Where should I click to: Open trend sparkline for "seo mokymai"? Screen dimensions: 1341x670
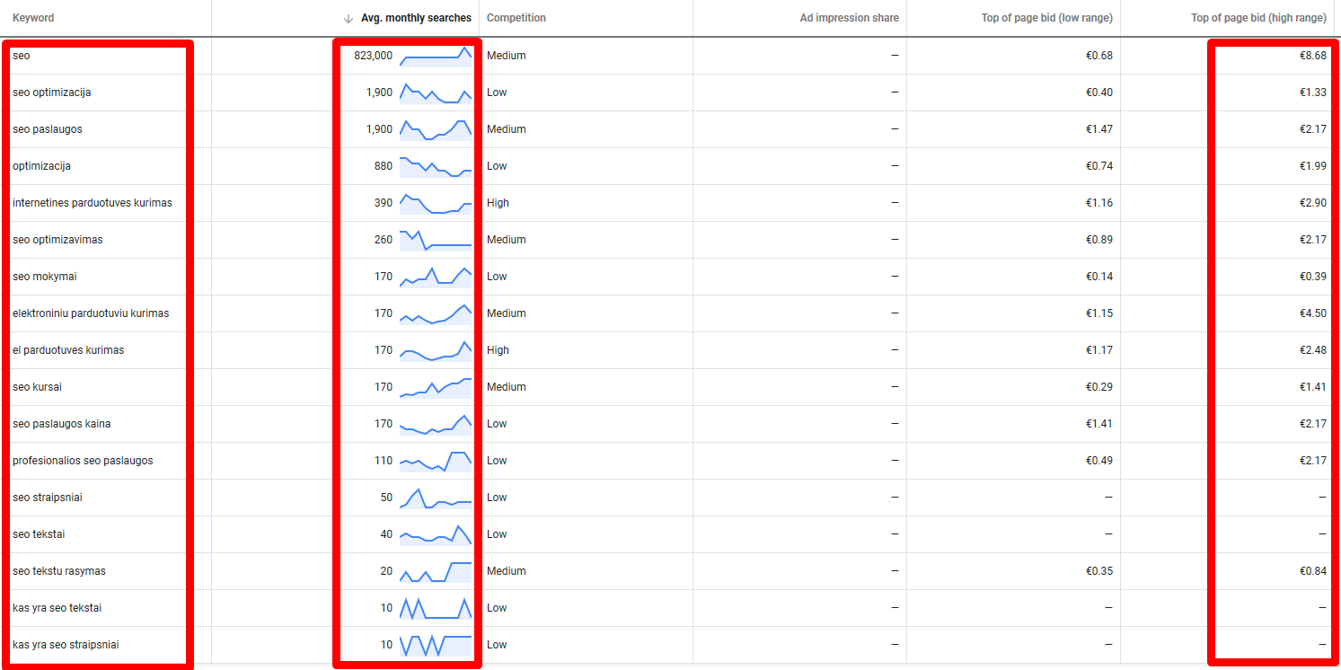click(436, 277)
